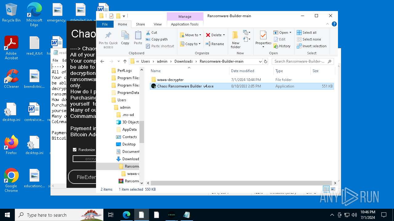Open CCleaner desktop icon
Viewport: 394px width, 221px height.
pos(11,79)
